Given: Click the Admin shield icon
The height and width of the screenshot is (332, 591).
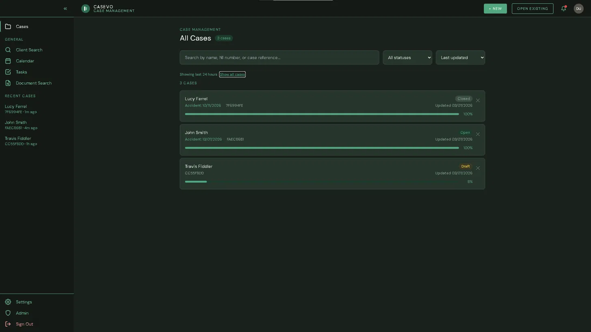Looking at the screenshot, I should click(x=8, y=313).
